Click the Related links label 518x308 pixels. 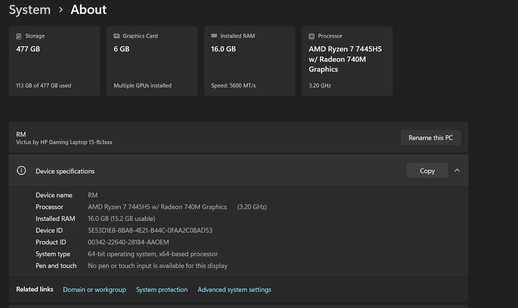click(35, 289)
